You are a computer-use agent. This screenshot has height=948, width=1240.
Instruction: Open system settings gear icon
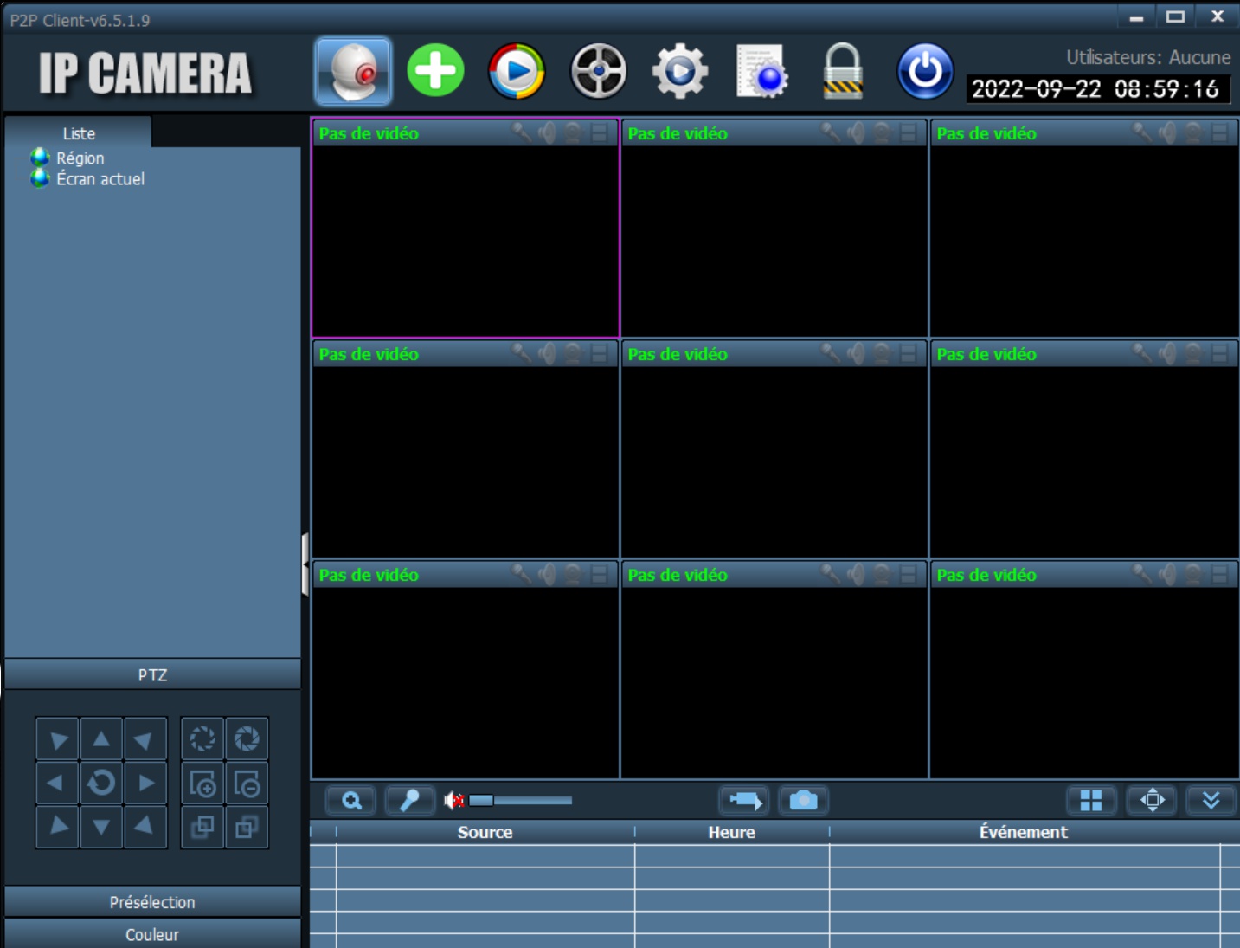[680, 71]
